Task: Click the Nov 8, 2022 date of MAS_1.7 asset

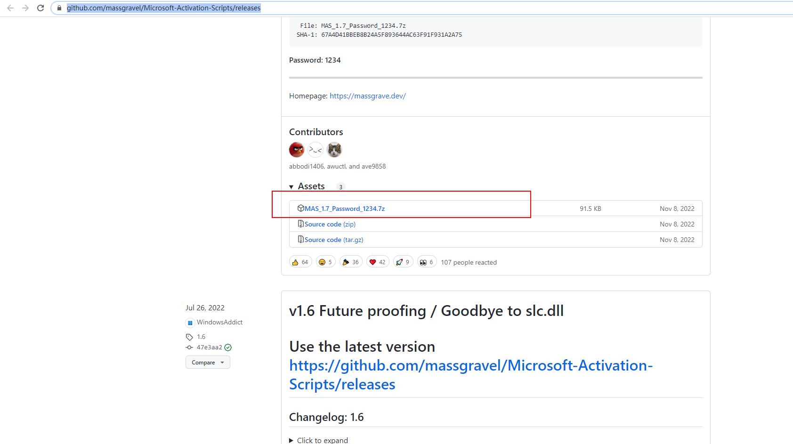Action: tap(677, 209)
